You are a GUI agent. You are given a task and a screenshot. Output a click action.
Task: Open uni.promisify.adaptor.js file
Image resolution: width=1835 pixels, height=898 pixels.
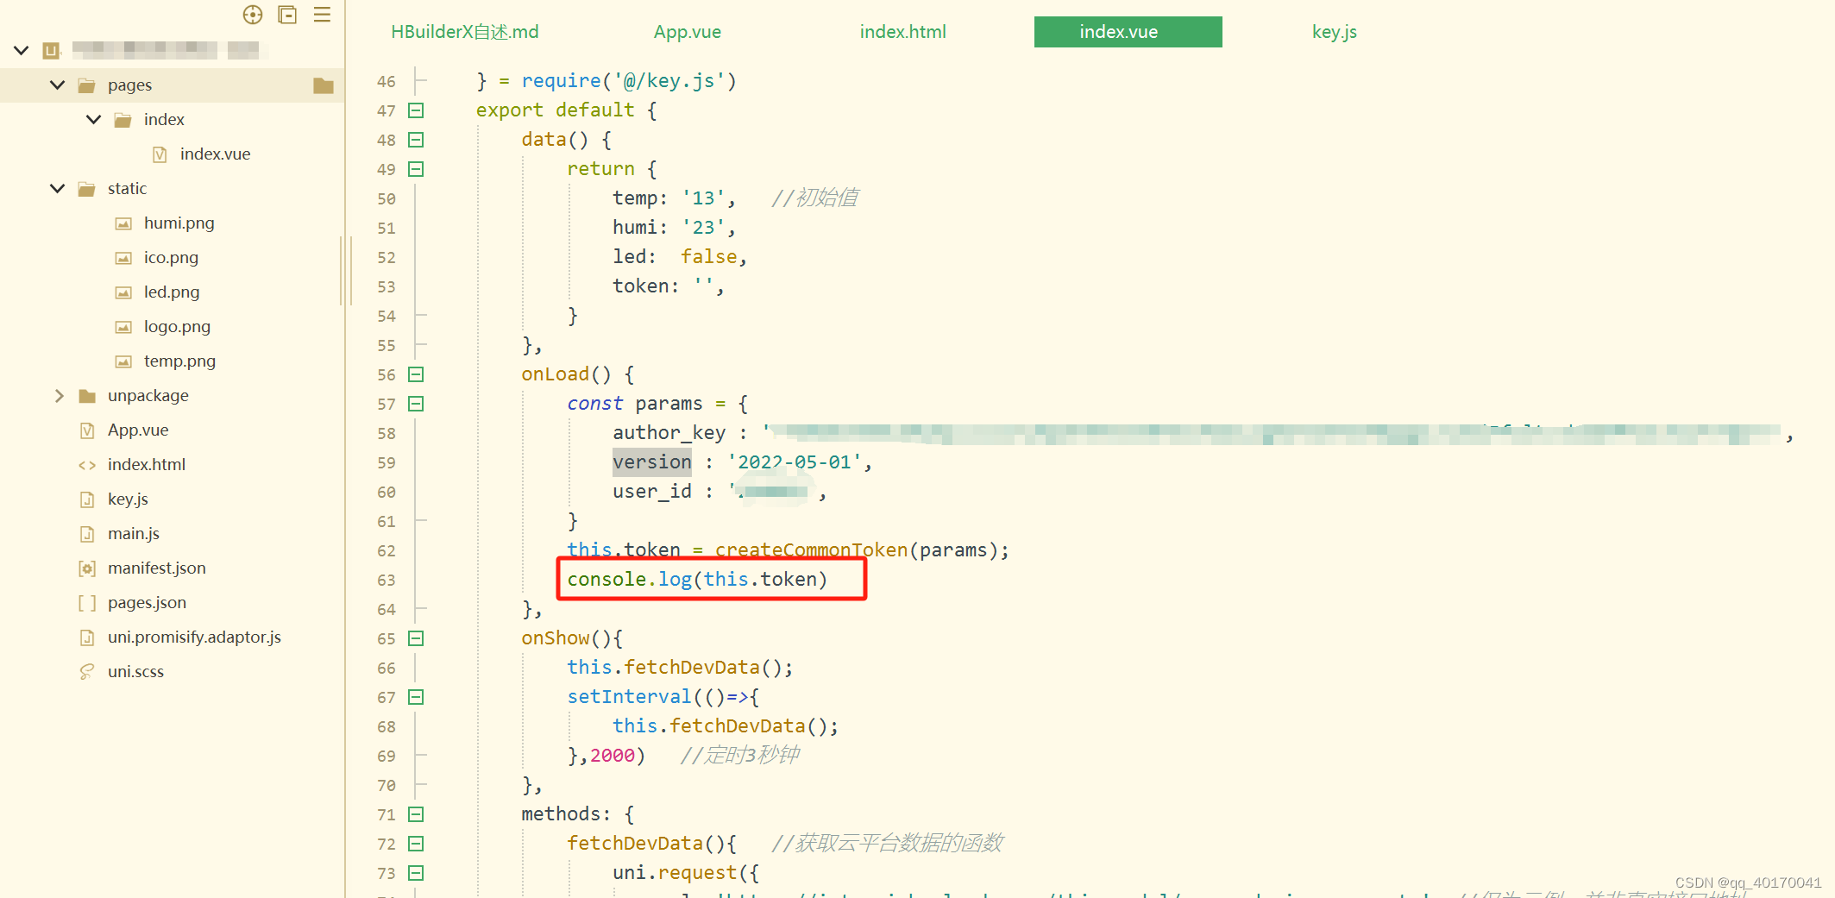[194, 637]
